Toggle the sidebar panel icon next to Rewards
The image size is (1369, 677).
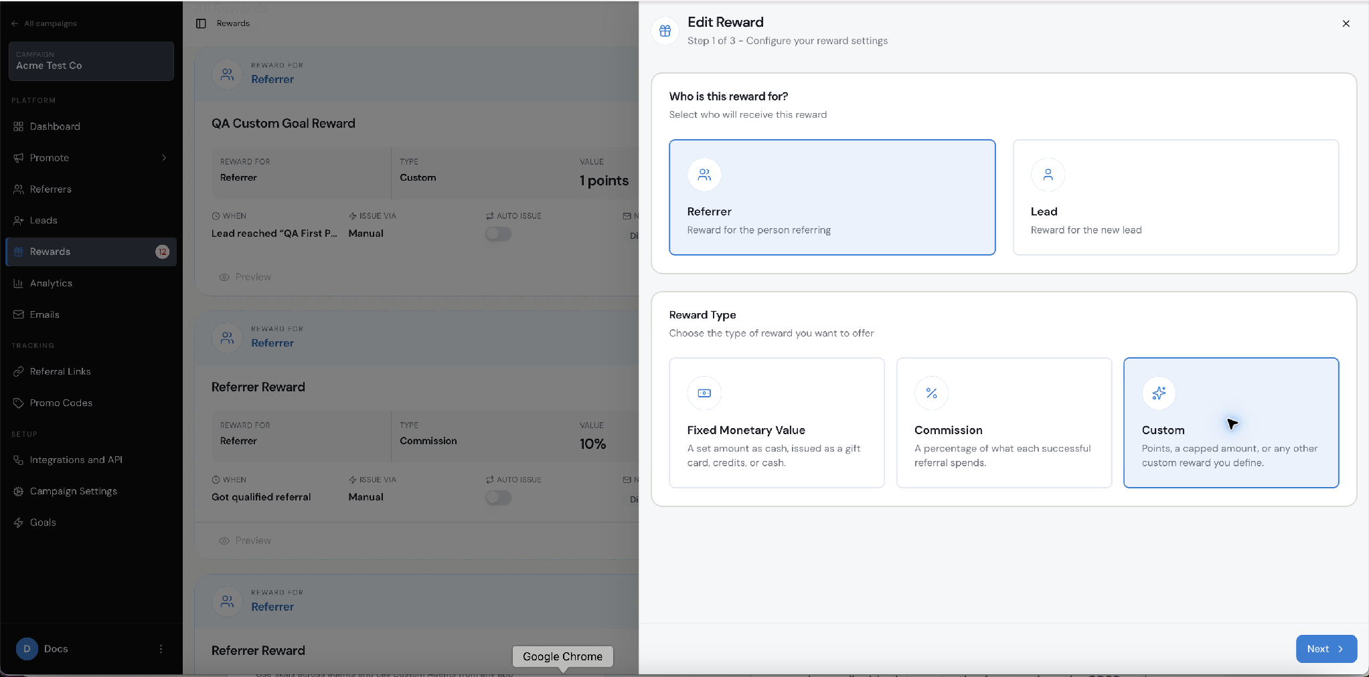201,23
